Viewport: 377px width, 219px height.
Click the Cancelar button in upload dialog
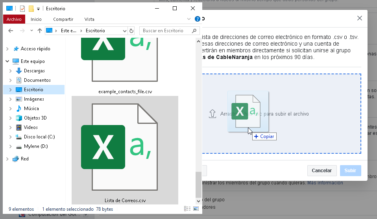tap(322, 171)
